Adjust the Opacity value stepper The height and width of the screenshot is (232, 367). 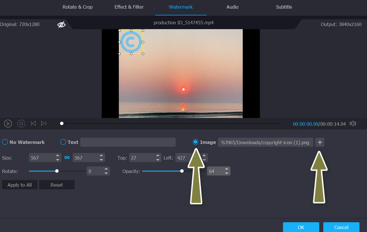click(x=227, y=171)
